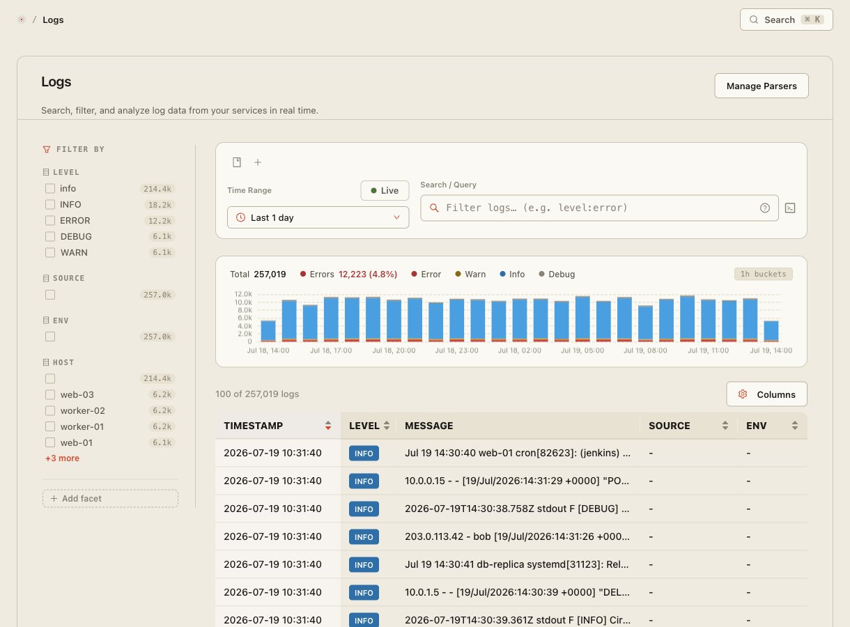Check the unnamed SOURCE facet checkbox
850x627 pixels.
(x=50, y=295)
